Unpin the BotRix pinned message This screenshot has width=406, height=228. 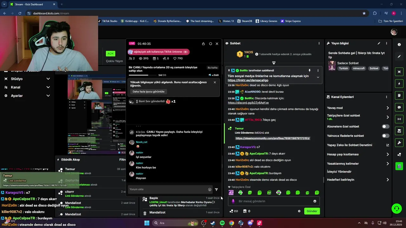[x=310, y=70]
